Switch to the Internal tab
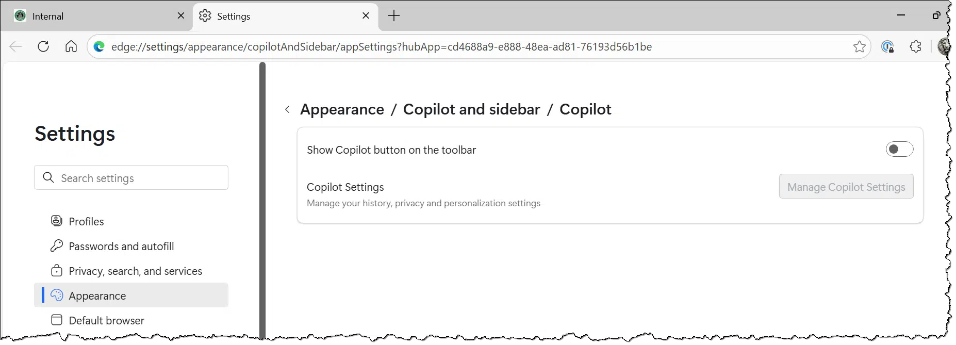The height and width of the screenshot is (345, 956). [x=48, y=16]
